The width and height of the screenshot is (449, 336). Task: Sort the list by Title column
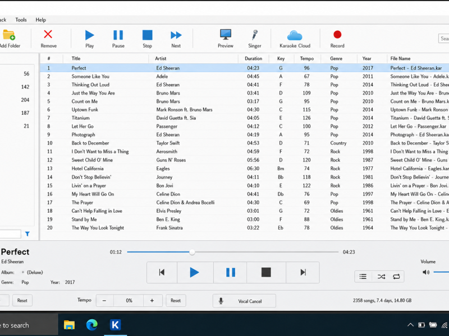[x=76, y=59]
